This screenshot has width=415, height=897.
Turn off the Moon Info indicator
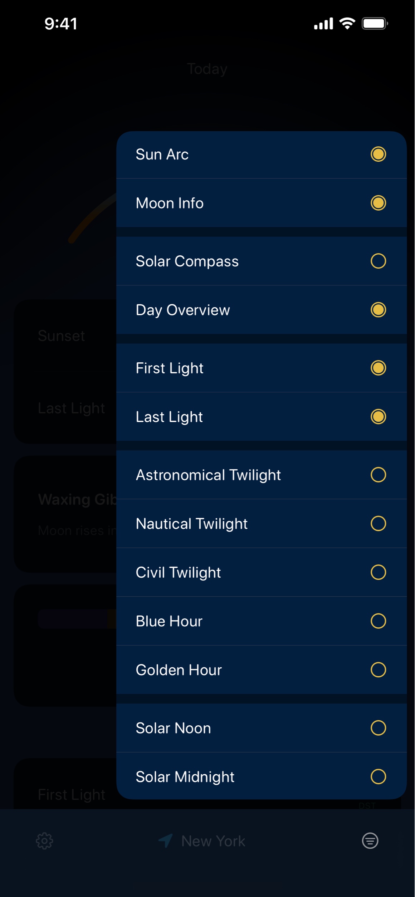(x=378, y=203)
